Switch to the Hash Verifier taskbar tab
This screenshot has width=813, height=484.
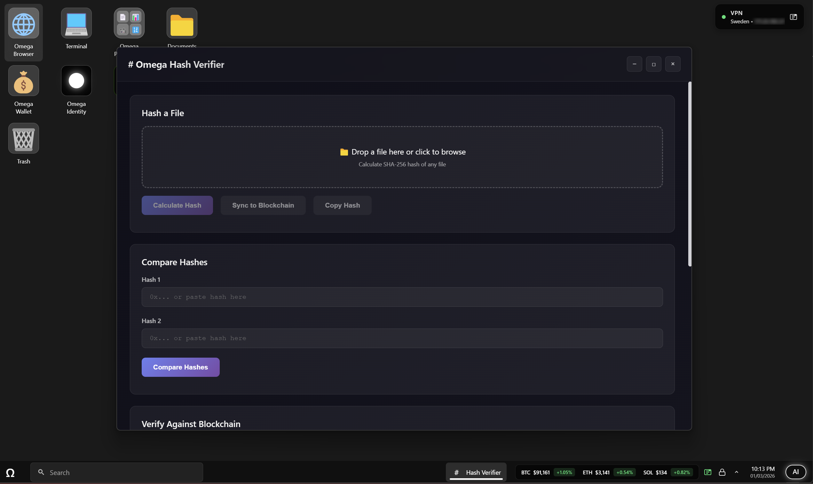coord(476,472)
